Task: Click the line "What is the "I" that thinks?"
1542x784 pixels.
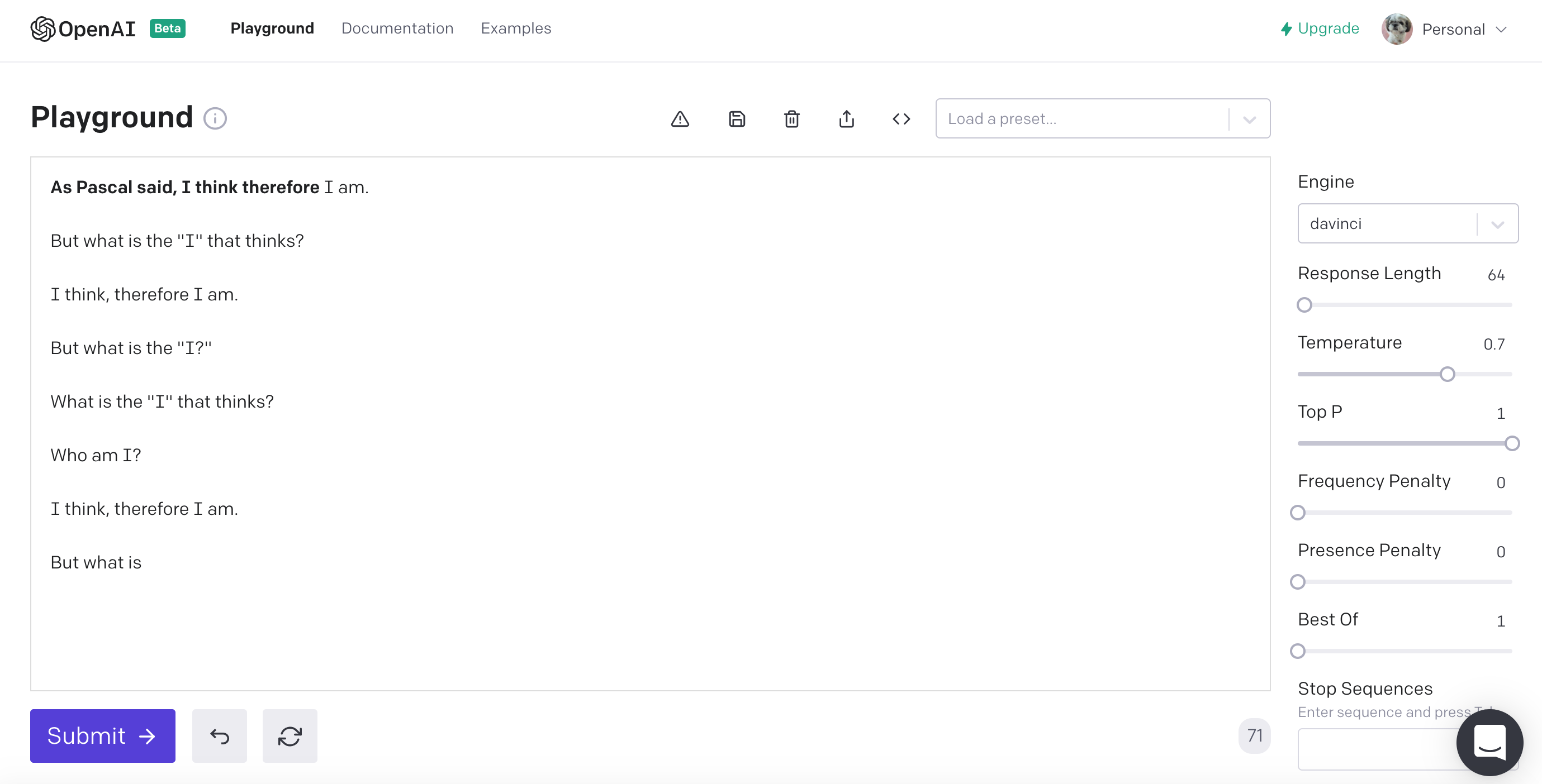Action: 162,401
